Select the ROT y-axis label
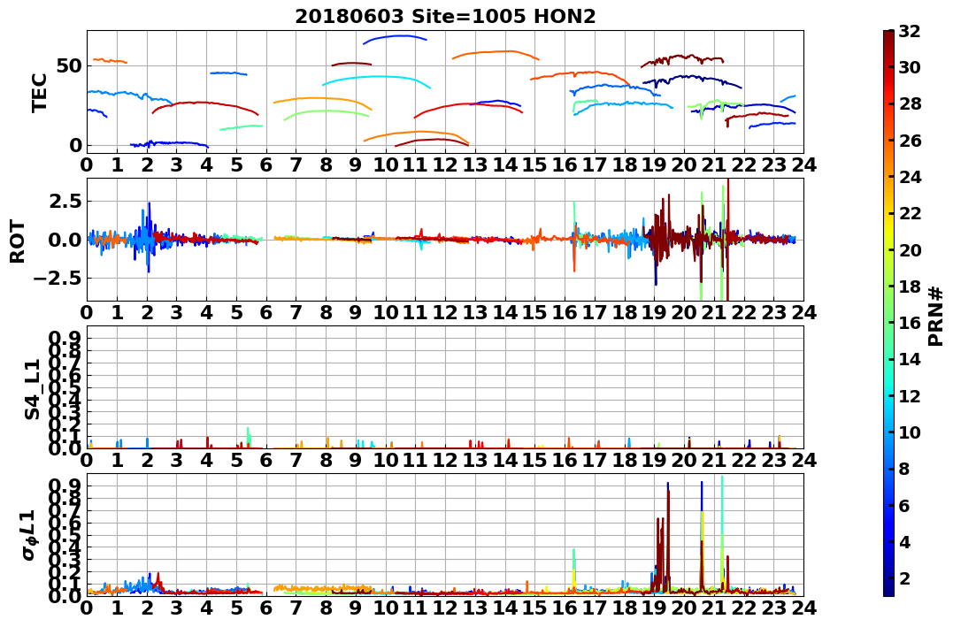Screen dimensions: 953x627 [18, 241]
